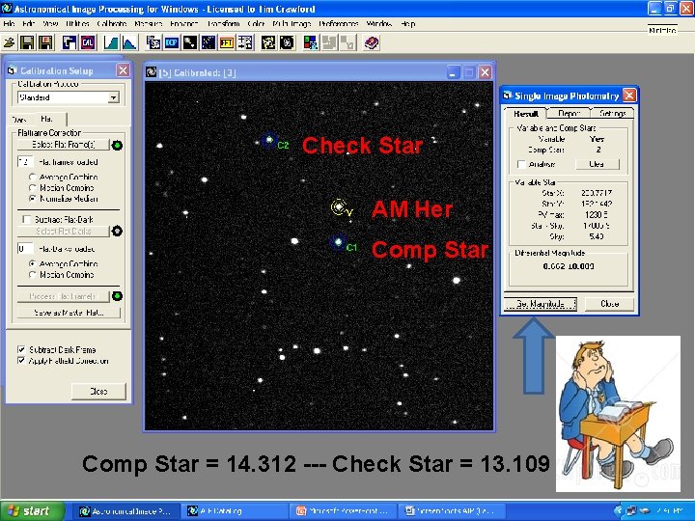Select Average Combine under Flat-Darks loaded
Screen dimensions: 695x521
pyautogui.click(x=33, y=263)
